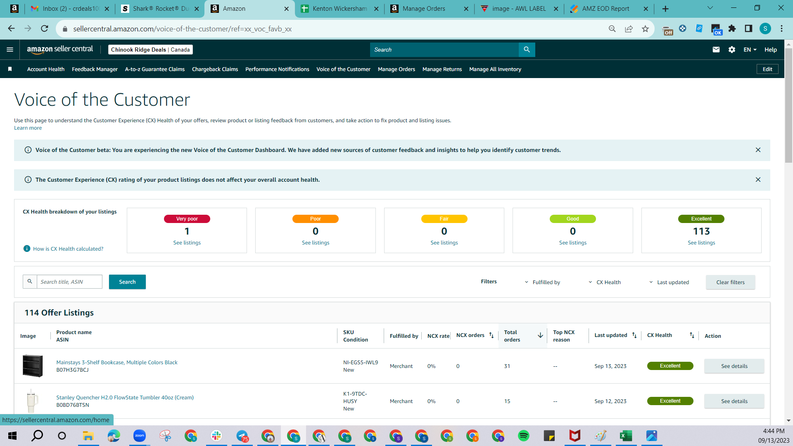Screen dimensions: 793x446
Task: Open Zoom from the taskbar
Action: tap(140, 436)
